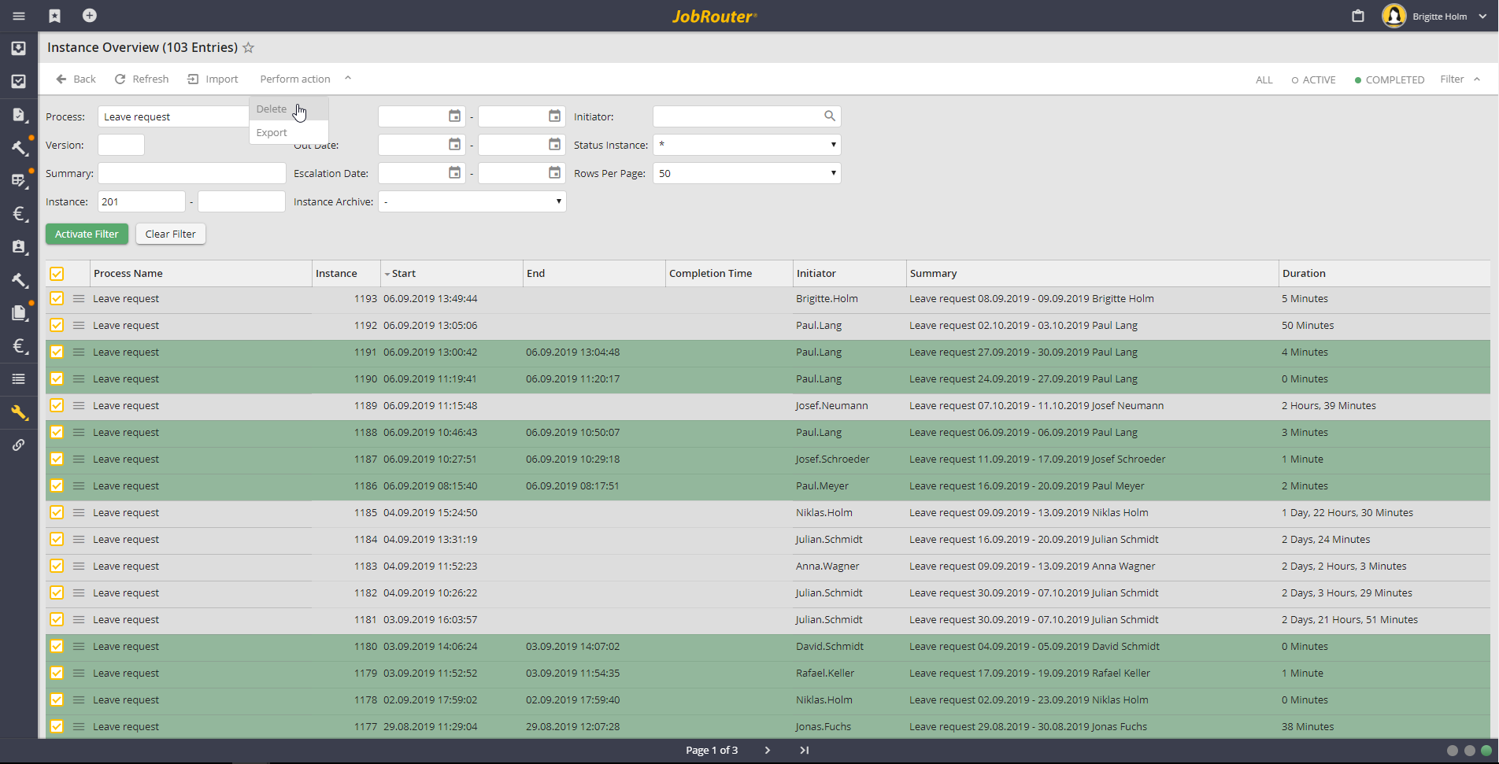Sort by Start column header

coord(404,274)
